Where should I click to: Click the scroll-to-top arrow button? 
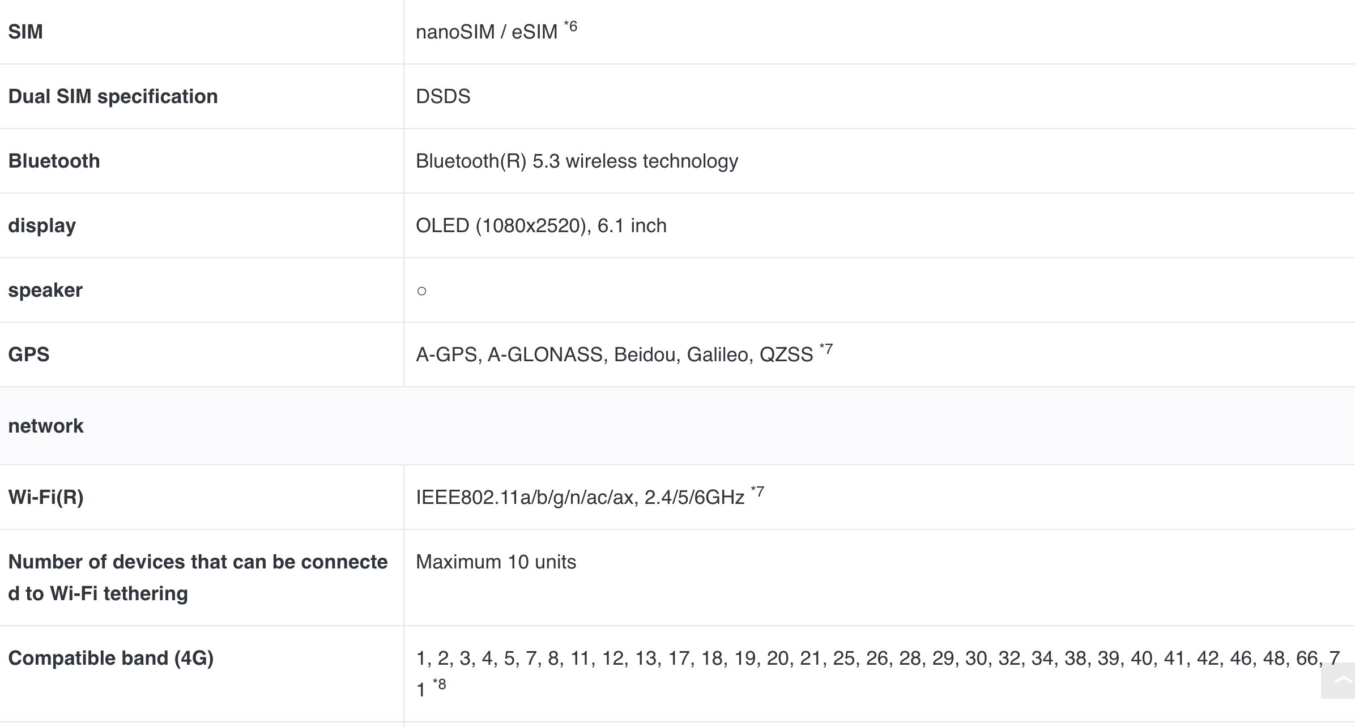(x=1339, y=680)
